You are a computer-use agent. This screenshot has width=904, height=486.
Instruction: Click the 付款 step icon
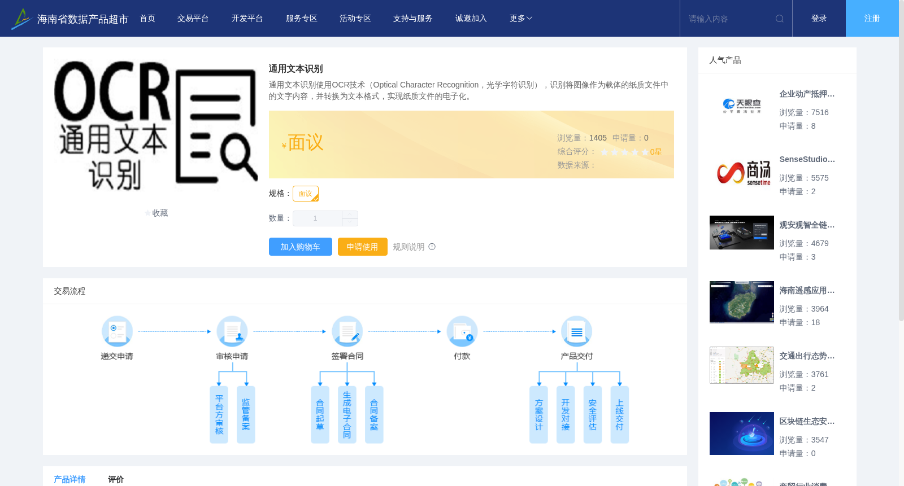(462, 331)
